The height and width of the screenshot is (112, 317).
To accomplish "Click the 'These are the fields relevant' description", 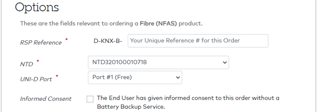I will click(111, 24).
